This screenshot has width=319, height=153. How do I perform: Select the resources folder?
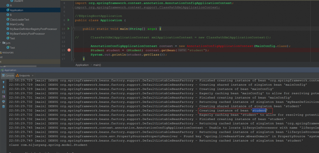pos(8,52)
